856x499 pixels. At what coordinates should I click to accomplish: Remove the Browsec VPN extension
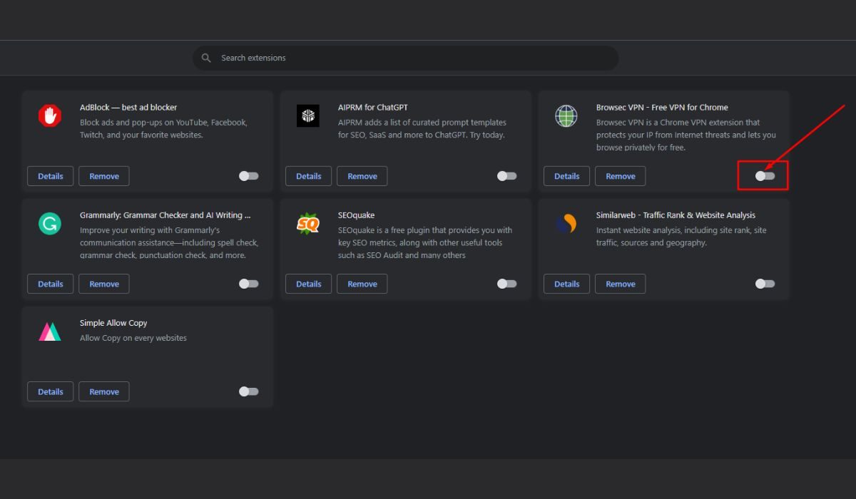[621, 176]
